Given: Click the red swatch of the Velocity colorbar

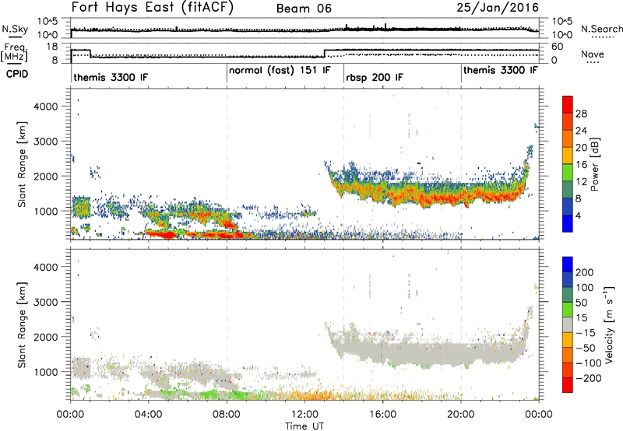Looking at the screenshot, I should [568, 385].
